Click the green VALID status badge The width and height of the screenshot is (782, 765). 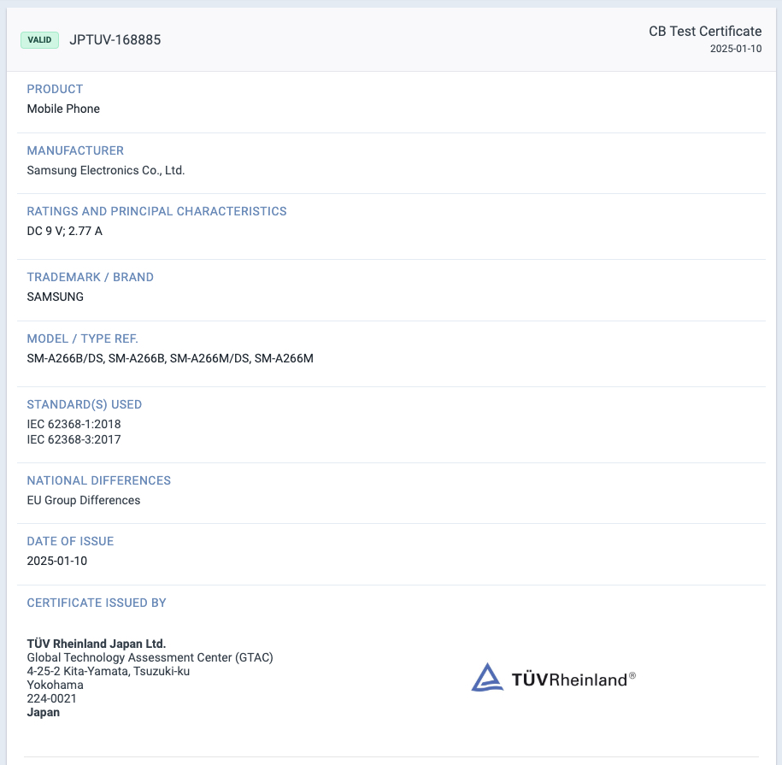tap(39, 39)
